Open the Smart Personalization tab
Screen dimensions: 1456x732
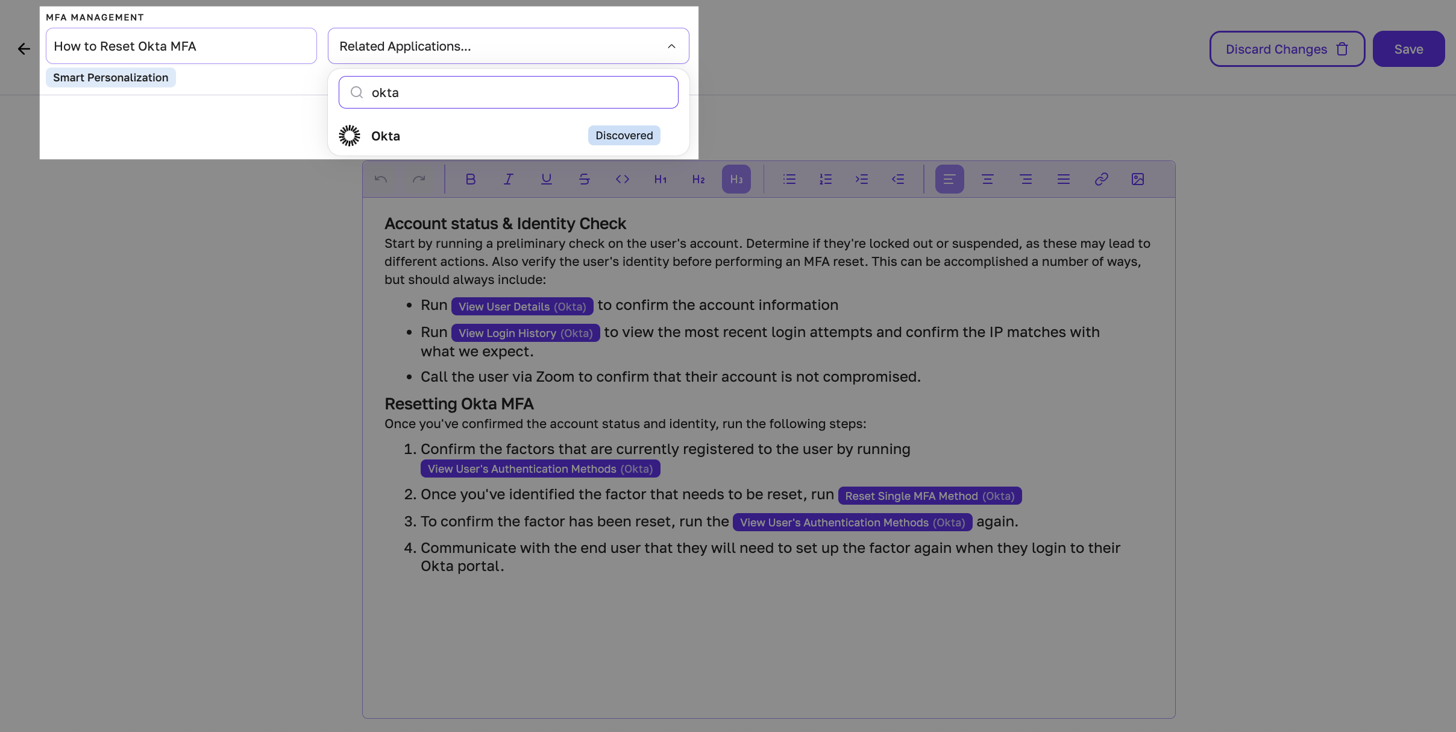[110, 77]
